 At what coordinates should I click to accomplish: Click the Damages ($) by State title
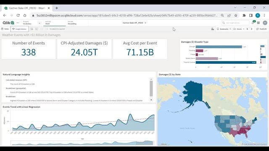tap(169, 75)
